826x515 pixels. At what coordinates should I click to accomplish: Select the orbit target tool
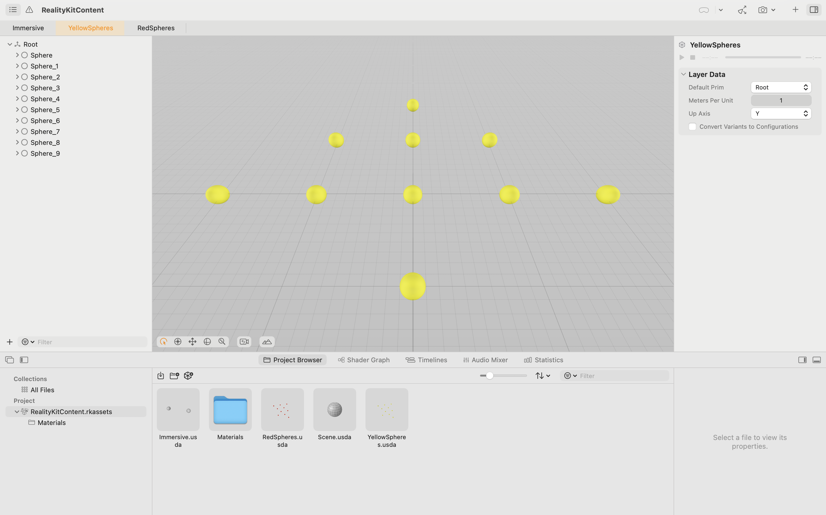[x=178, y=342]
